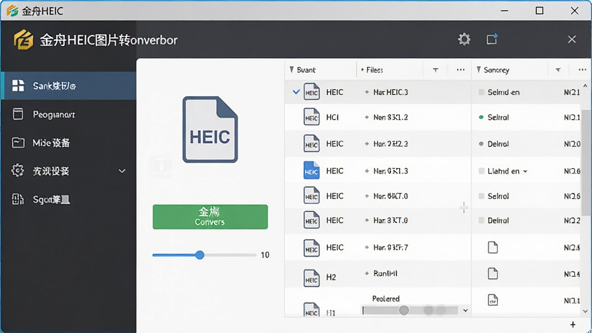This screenshot has width=592, height=333.
Task: Click the Peolered slider knob
Action: pyautogui.click(x=404, y=310)
